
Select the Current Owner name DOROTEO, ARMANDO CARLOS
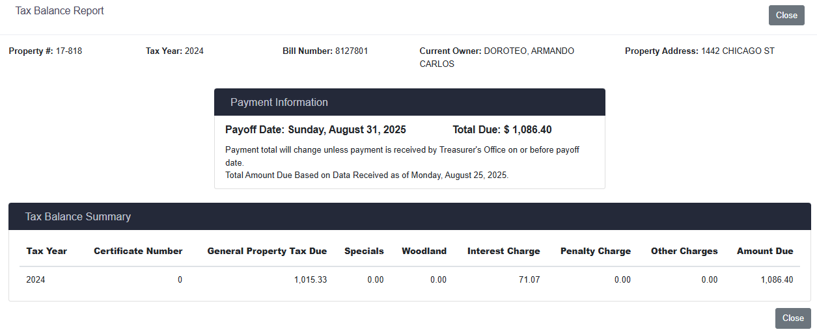click(x=497, y=57)
